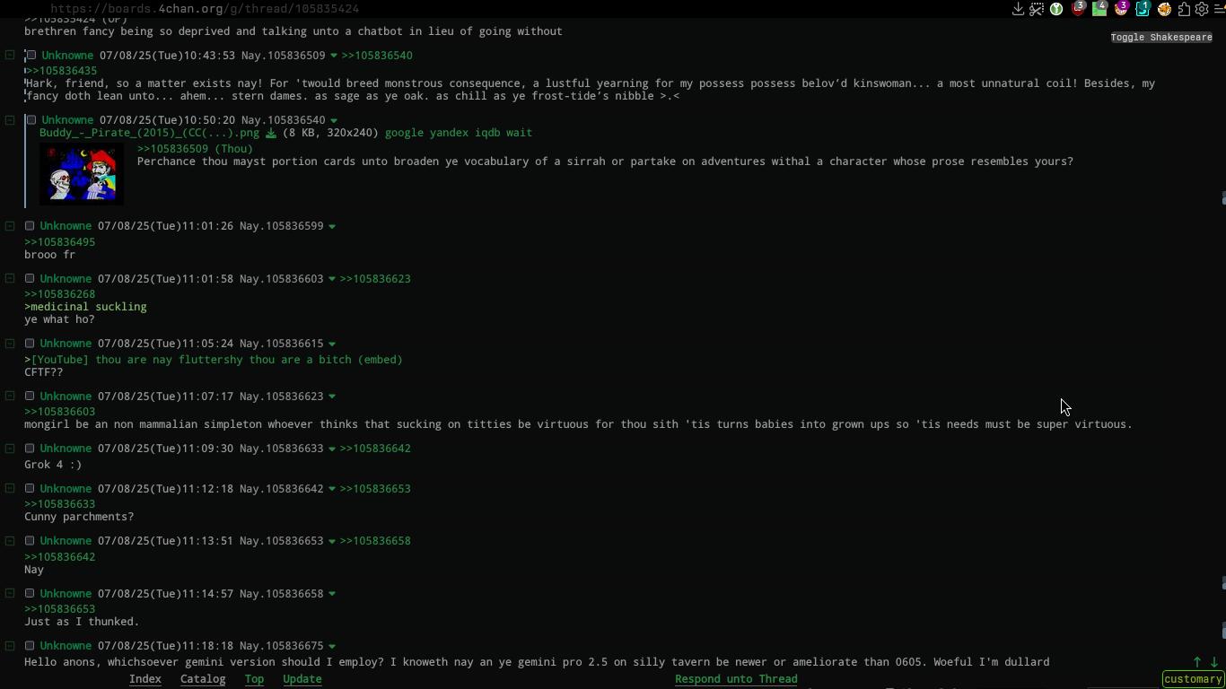This screenshot has height=689, width=1226.
Task: Go to the board Index
Action: click(145, 679)
